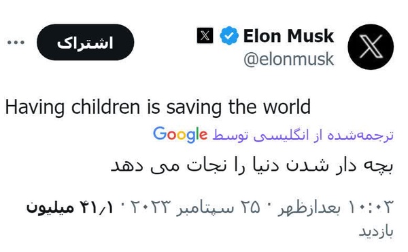Click the @elonmusk handle
The width and height of the screenshot is (408, 252).
click(x=289, y=60)
